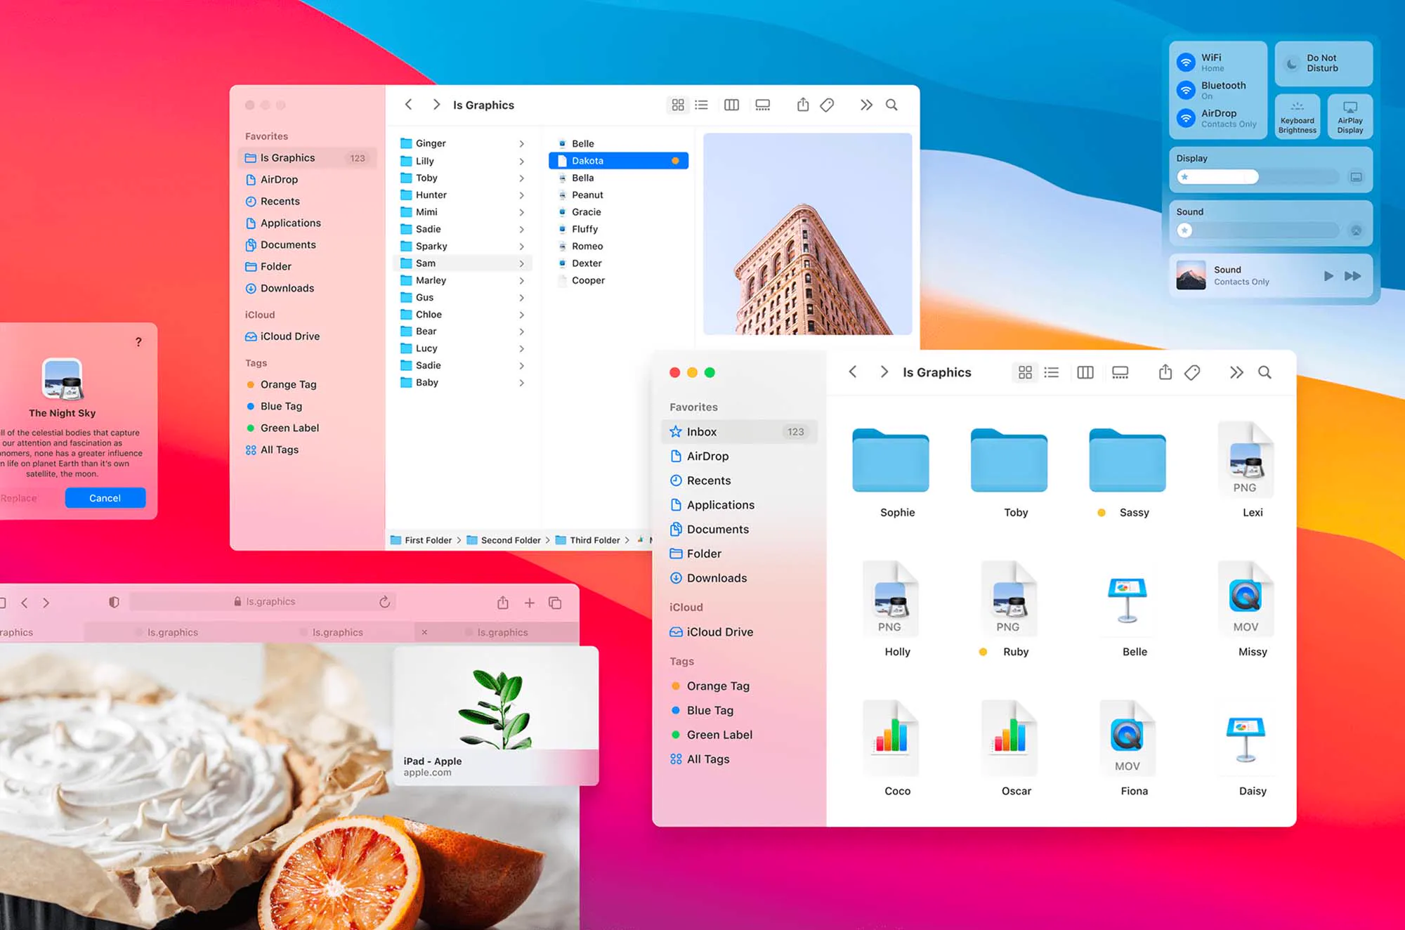Select the Coco Numbers file
1405x930 pixels.
(891, 738)
